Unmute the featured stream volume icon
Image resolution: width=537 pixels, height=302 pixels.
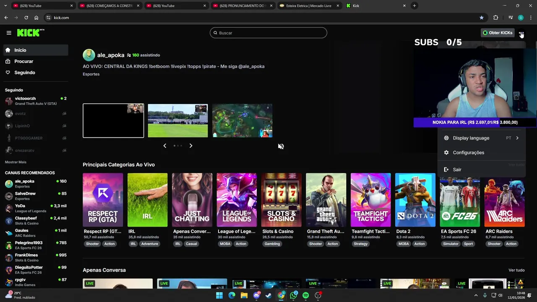pos(281,146)
